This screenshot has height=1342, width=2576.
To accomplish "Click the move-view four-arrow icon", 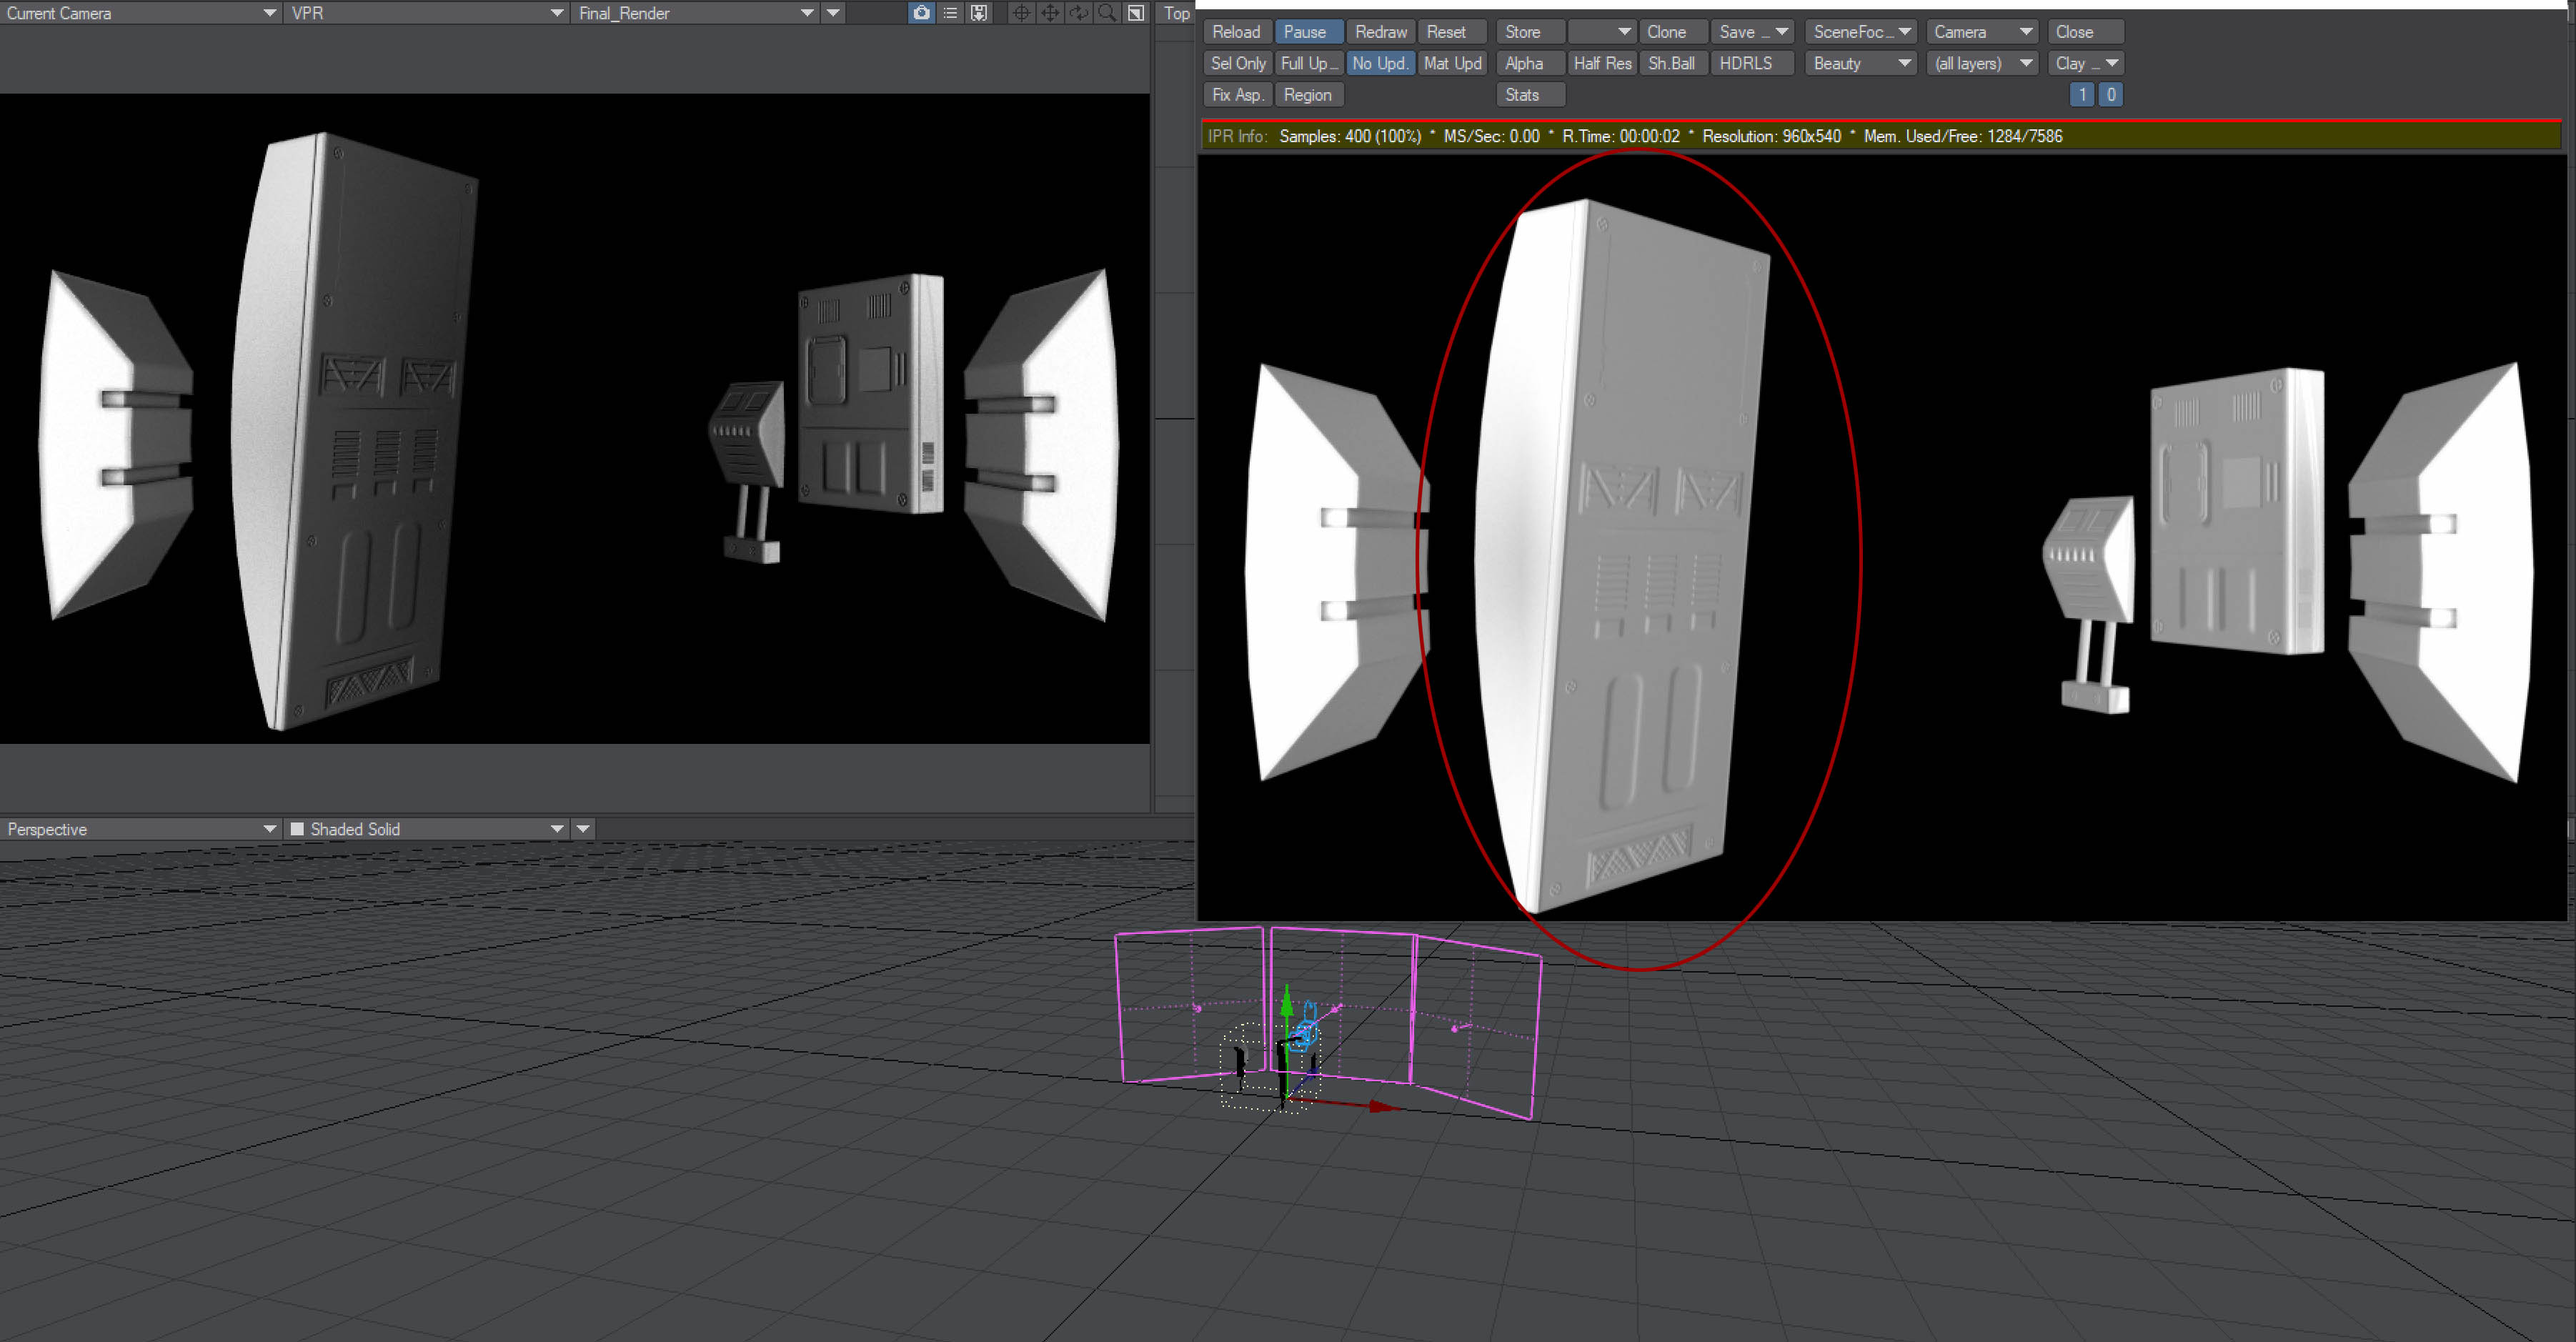I will (1050, 13).
